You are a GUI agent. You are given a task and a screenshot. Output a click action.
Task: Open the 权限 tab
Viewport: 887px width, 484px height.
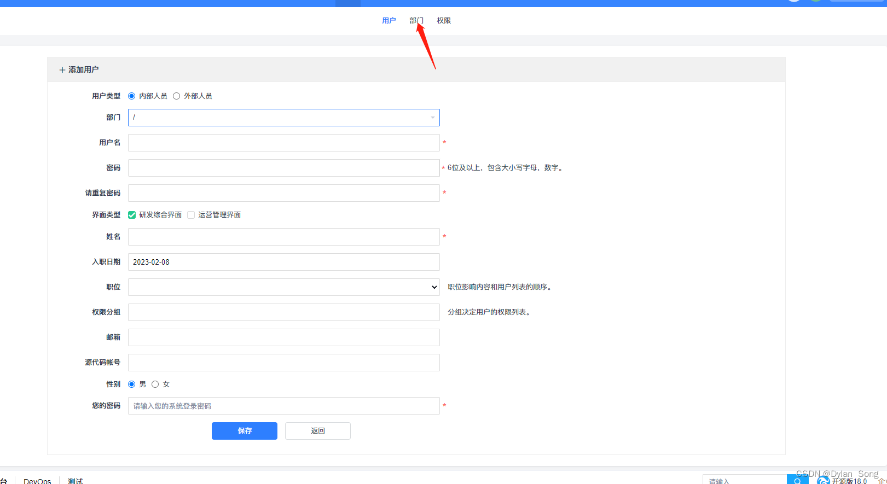point(444,21)
